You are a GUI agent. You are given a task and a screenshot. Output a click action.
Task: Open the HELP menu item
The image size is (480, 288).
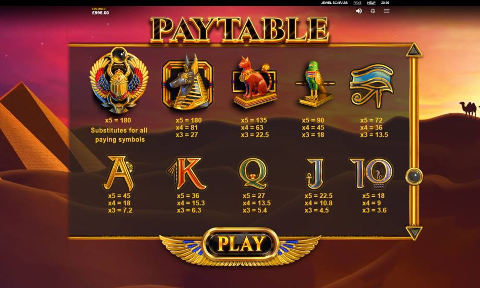coord(371,3)
